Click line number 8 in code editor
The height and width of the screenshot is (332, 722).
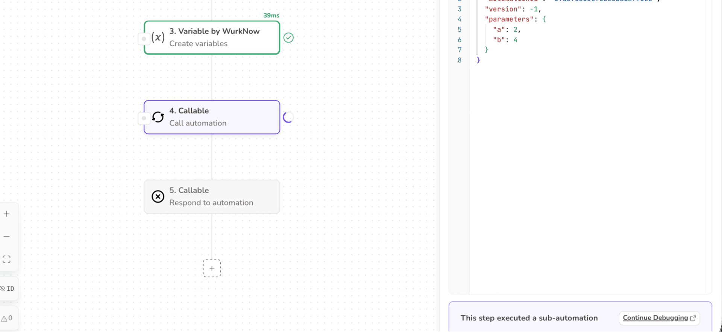click(460, 60)
